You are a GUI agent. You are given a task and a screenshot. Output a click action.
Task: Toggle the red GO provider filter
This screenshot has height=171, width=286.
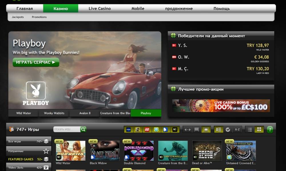pyautogui.click(x=147, y=130)
